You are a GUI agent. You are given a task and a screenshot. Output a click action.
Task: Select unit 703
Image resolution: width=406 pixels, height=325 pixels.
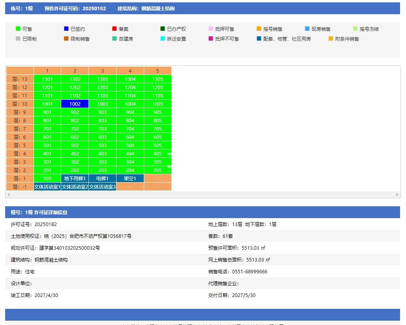coord(103,129)
